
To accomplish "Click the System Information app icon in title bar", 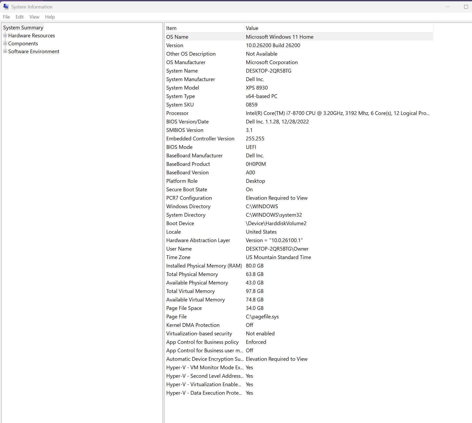I will tap(6, 7).
